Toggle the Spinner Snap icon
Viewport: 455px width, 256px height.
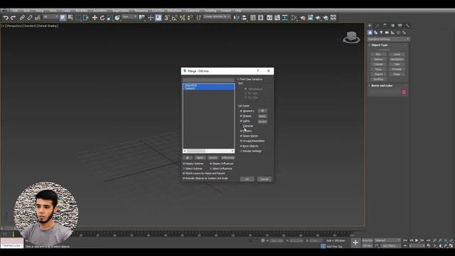pos(190,18)
